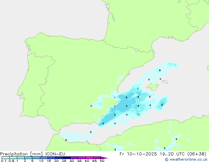Viewport: 209px width, 162px height.
Task: Select the '19..20 UTC' time range text
Action: 172,154
